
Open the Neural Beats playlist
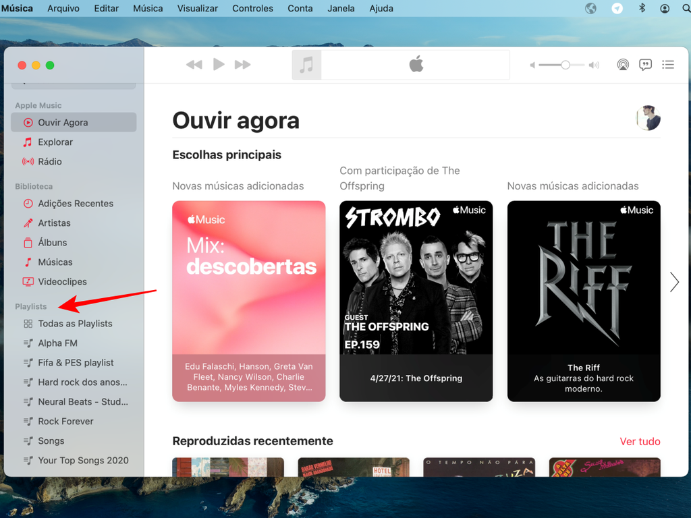click(74, 402)
